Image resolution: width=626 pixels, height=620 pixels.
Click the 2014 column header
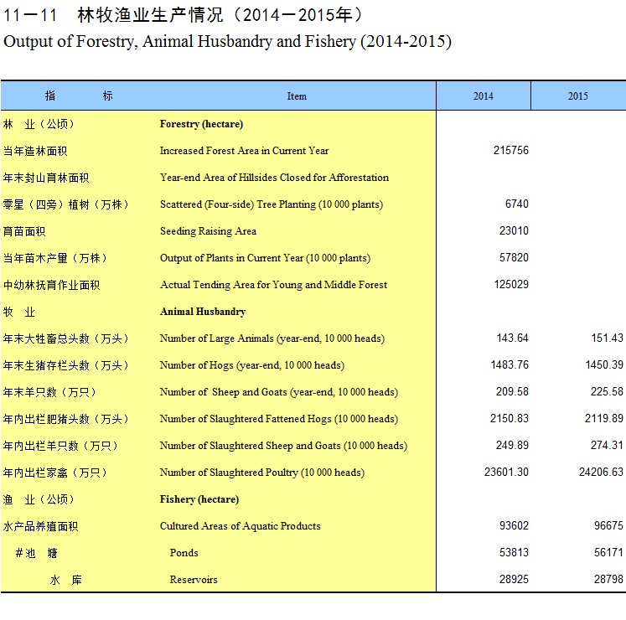pos(483,96)
